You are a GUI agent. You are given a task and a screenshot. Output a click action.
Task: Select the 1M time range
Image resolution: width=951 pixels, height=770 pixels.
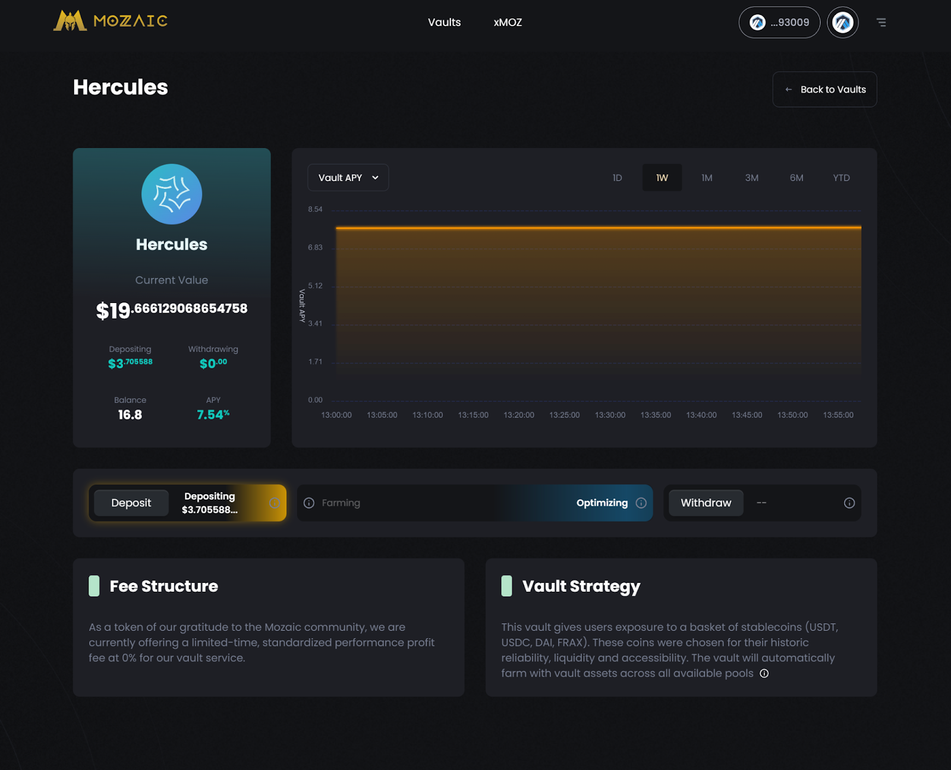point(707,178)
